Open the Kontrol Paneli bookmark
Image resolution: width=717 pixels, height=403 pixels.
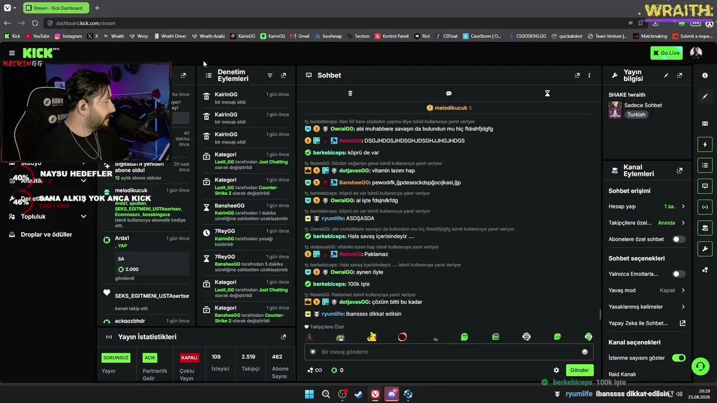coord(391,36)
